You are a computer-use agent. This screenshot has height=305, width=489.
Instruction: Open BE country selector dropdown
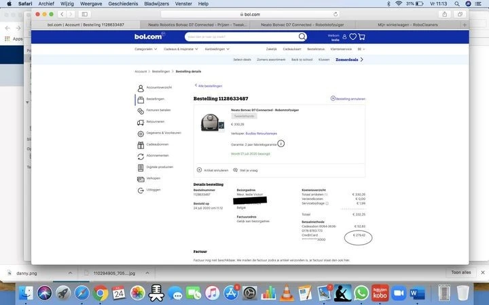click(361, 49)
